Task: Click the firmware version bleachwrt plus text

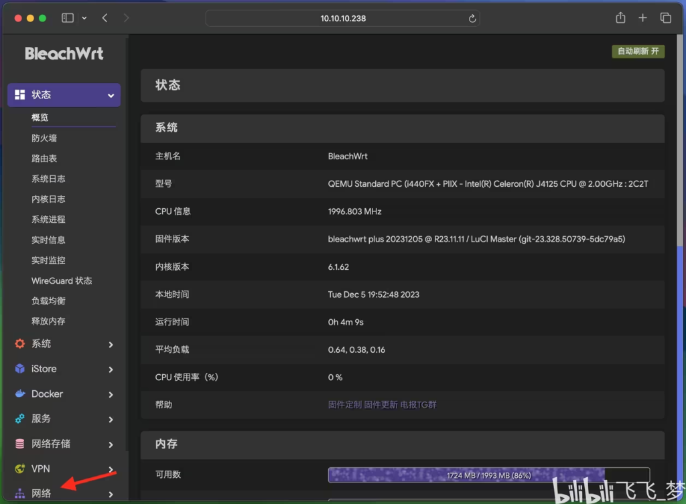Action: (476, 239)
